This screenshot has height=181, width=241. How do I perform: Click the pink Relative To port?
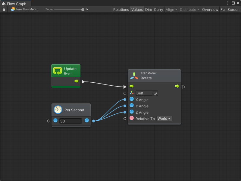tap(132, 118)
